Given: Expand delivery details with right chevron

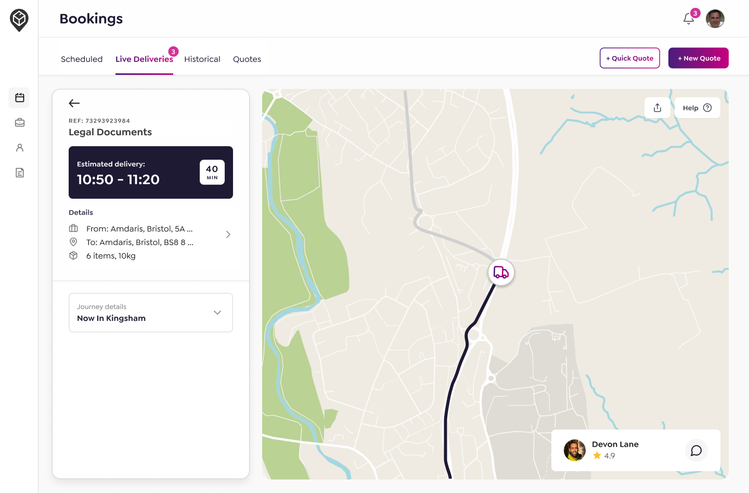Looking at the screenshot, I should (x=228, y=235).
